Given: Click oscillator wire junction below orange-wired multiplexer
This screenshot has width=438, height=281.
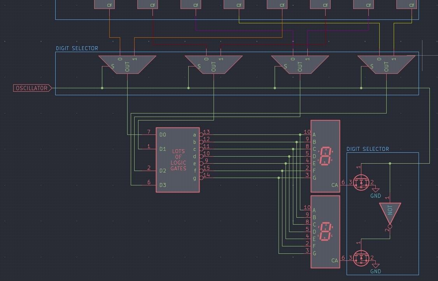Looking at the screenshot, I should pyautogui.click(x=102, y=88).
